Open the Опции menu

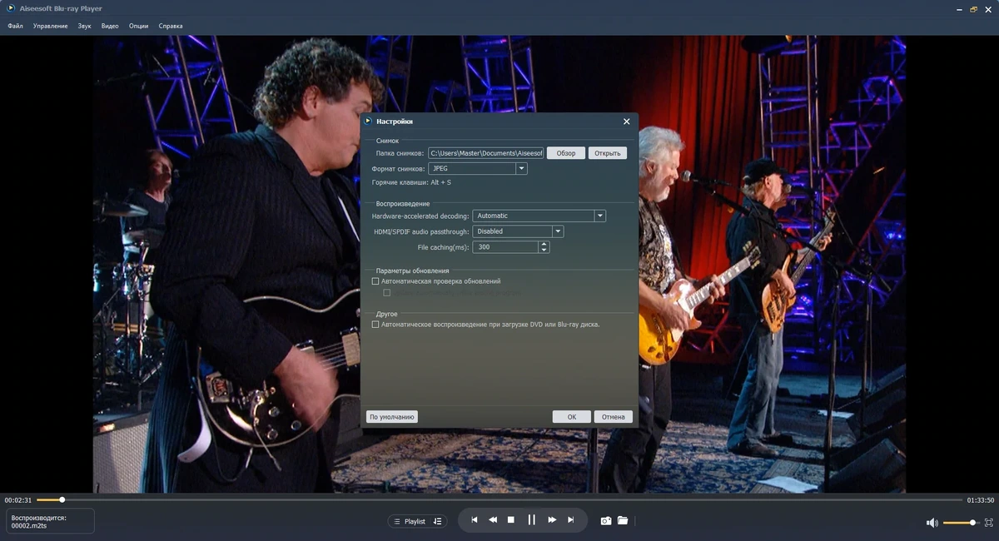[x=139, y=26]
